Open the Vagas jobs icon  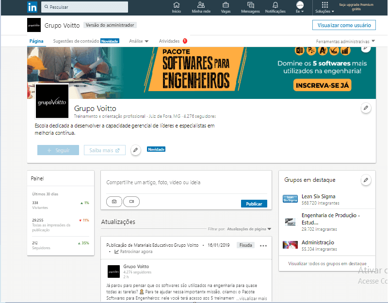click(x=226, y=7)
